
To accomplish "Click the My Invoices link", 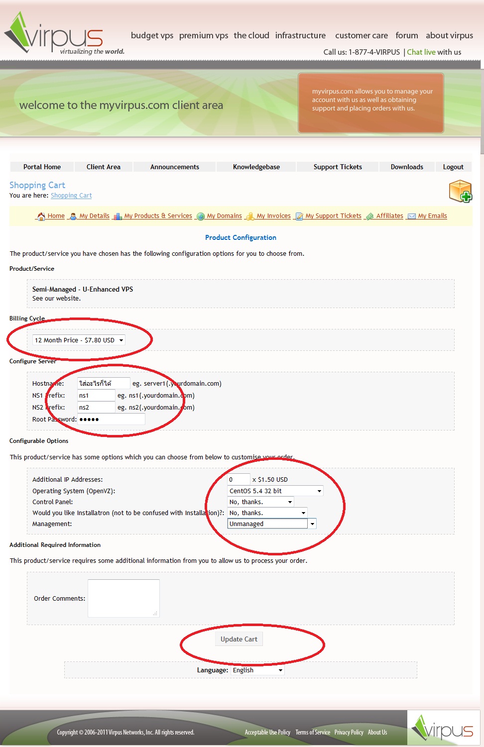I will [x=274, y=216].
